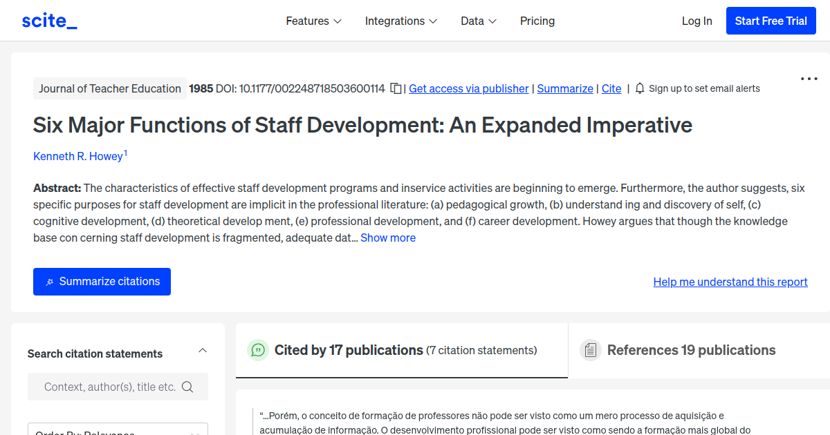Click Start Free Trial button

tap(771, 21)
